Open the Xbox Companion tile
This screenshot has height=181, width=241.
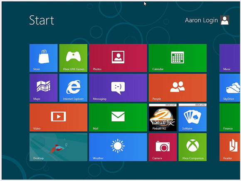point(192,147)
